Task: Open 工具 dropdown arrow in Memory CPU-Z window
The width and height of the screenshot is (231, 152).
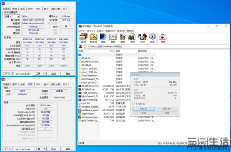Action: coord(45,149)
